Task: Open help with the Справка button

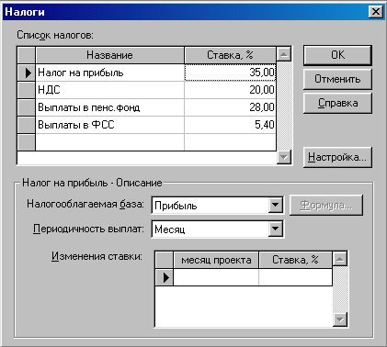Action: (x=337, y=103)
